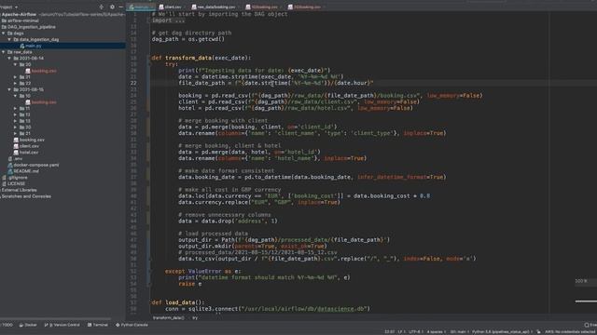The width and height of the screenshot is (597, 335).
Task: Click the try breadcrumb
Action: [195, 318]
